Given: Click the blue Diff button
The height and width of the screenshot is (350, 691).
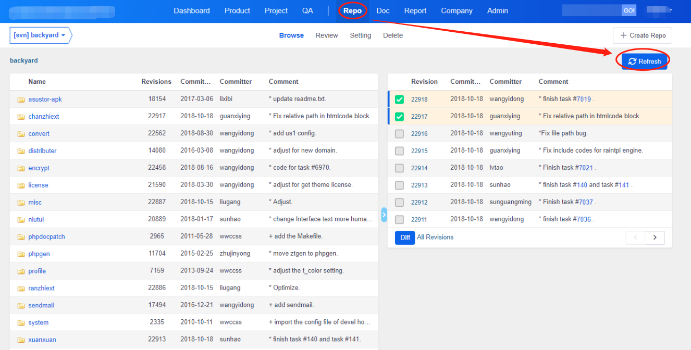Looking at the screenshot, I should (x=405, y=238).
